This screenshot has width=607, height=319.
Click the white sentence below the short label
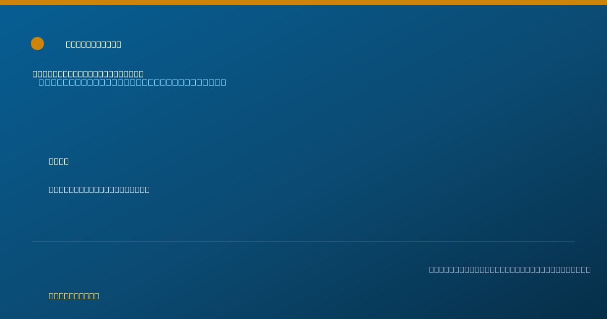pyautogui.click(x=99, y=189)
